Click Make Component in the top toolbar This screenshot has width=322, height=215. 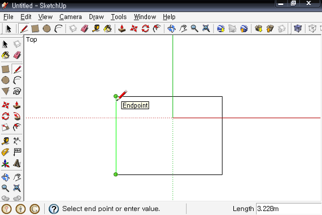pos(73,29)
